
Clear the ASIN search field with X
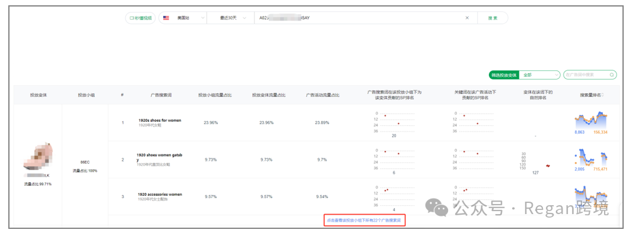click(467, 18)
